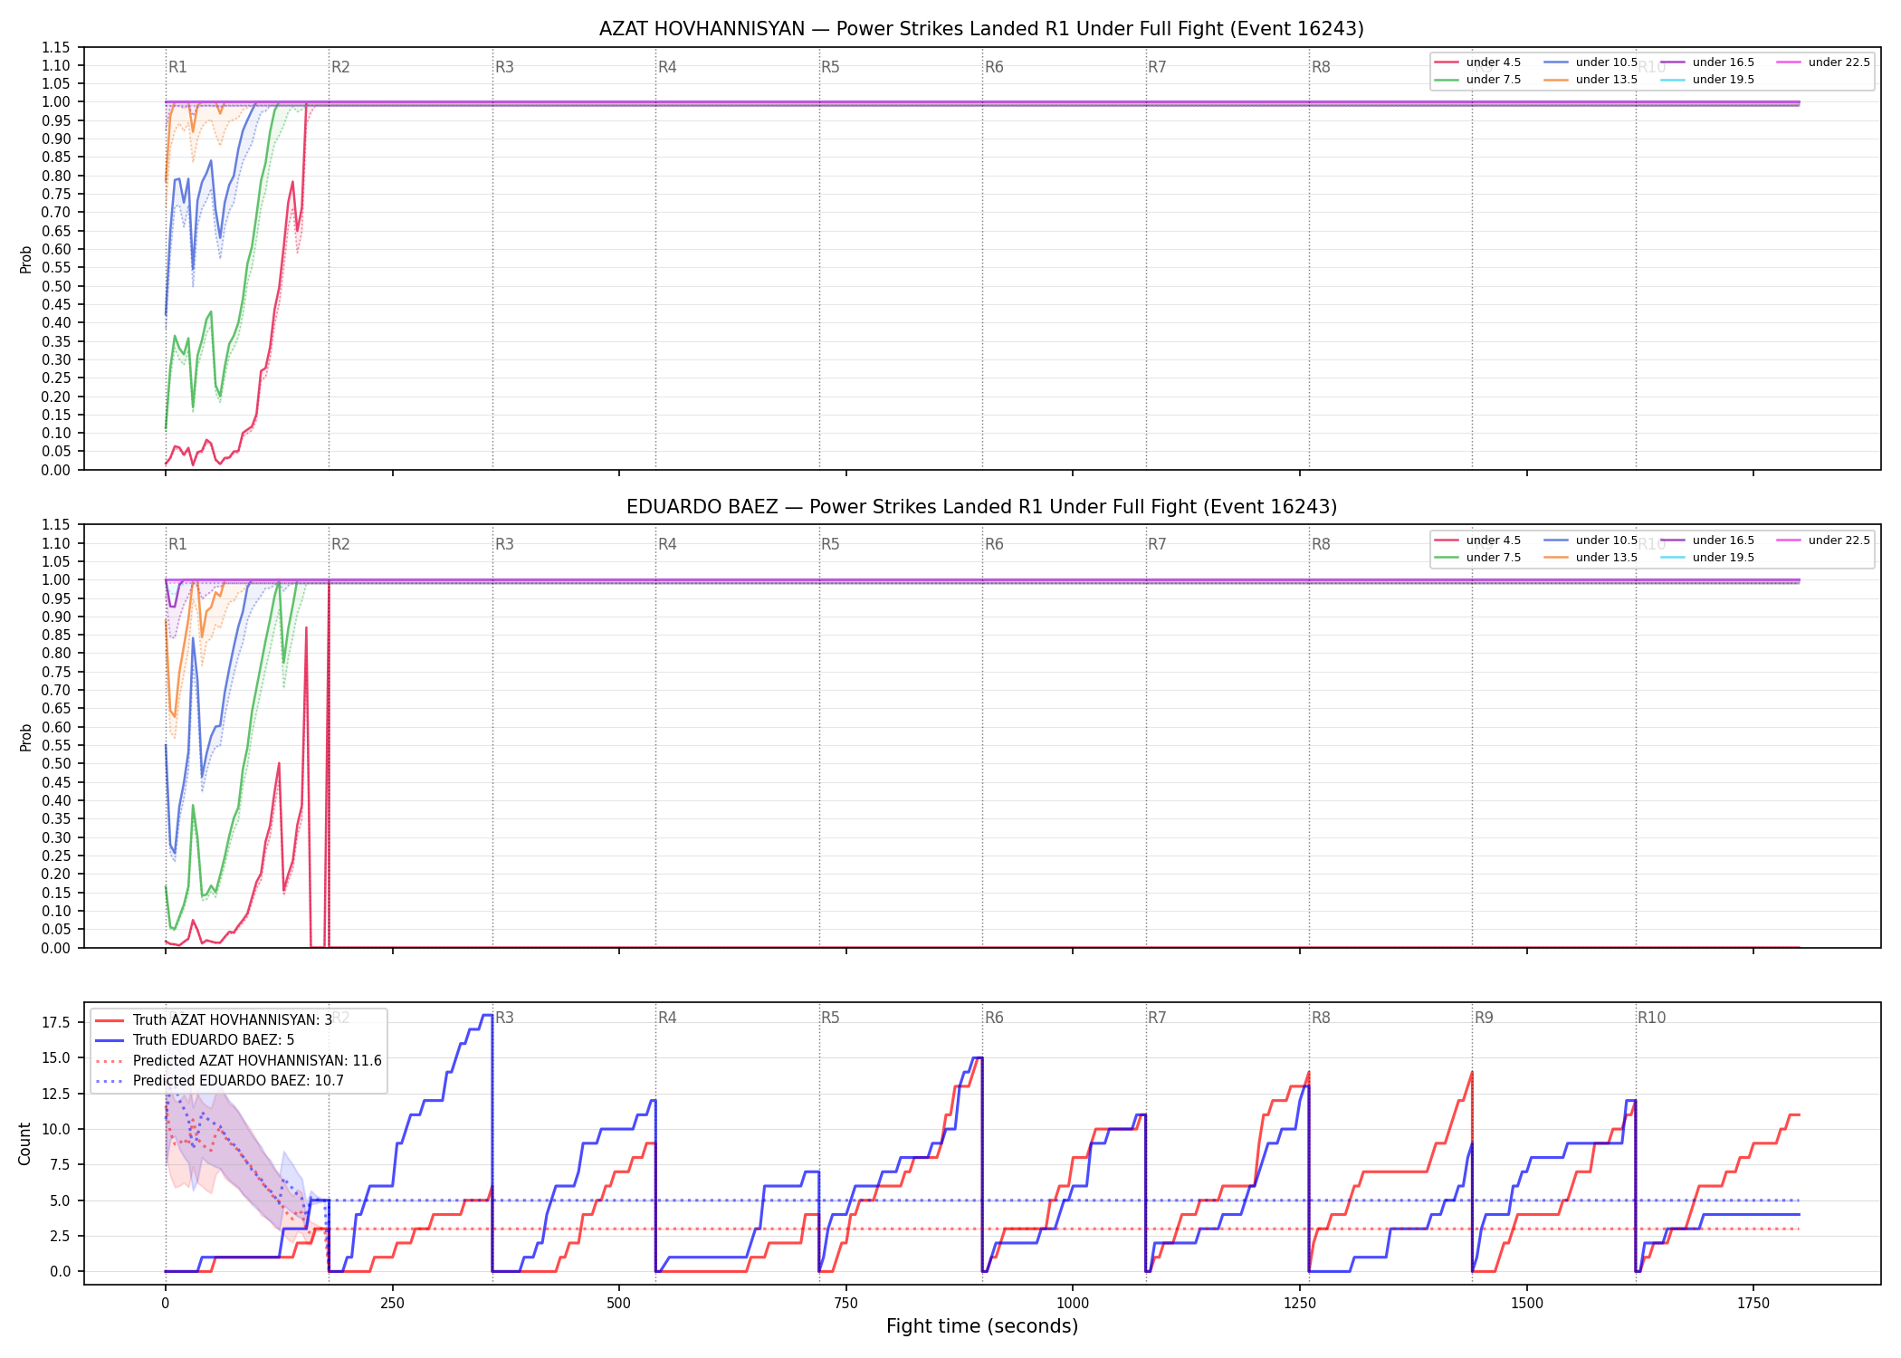The width and height of the screenshot is (1901, 1358).
Task: Click the 'Prob' label of Hovhannisyan chart
Action: pyautogui.click(x=25, y=260)
